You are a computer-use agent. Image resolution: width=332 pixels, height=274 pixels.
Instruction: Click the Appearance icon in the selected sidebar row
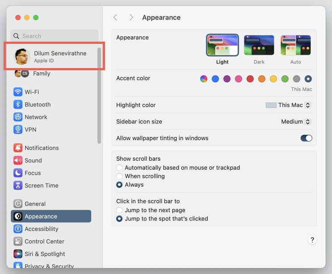[x=18, y=216]
